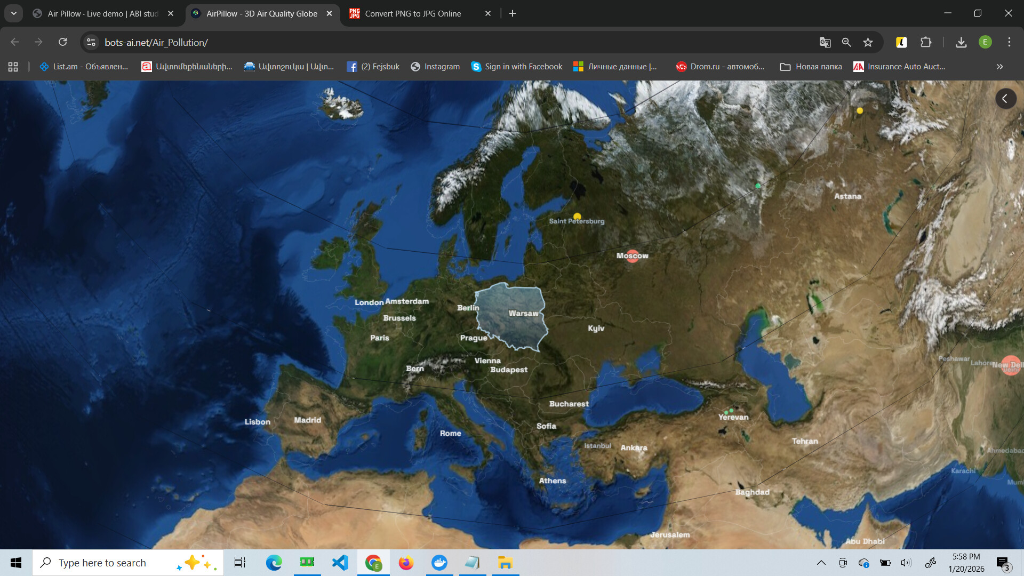Expand the side panel chevron button
The image size is (1024, 576).
click(1005, 99)
